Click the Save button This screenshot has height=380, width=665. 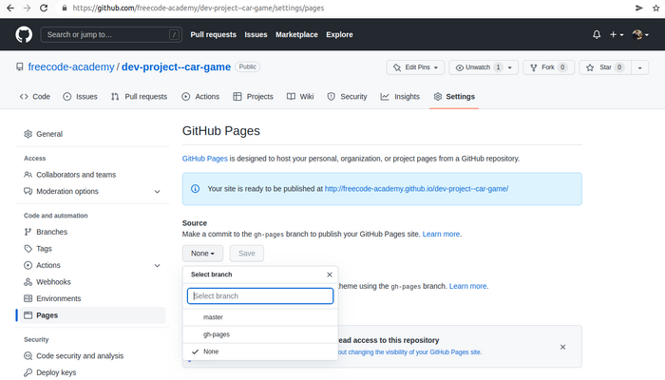[247, 254]
